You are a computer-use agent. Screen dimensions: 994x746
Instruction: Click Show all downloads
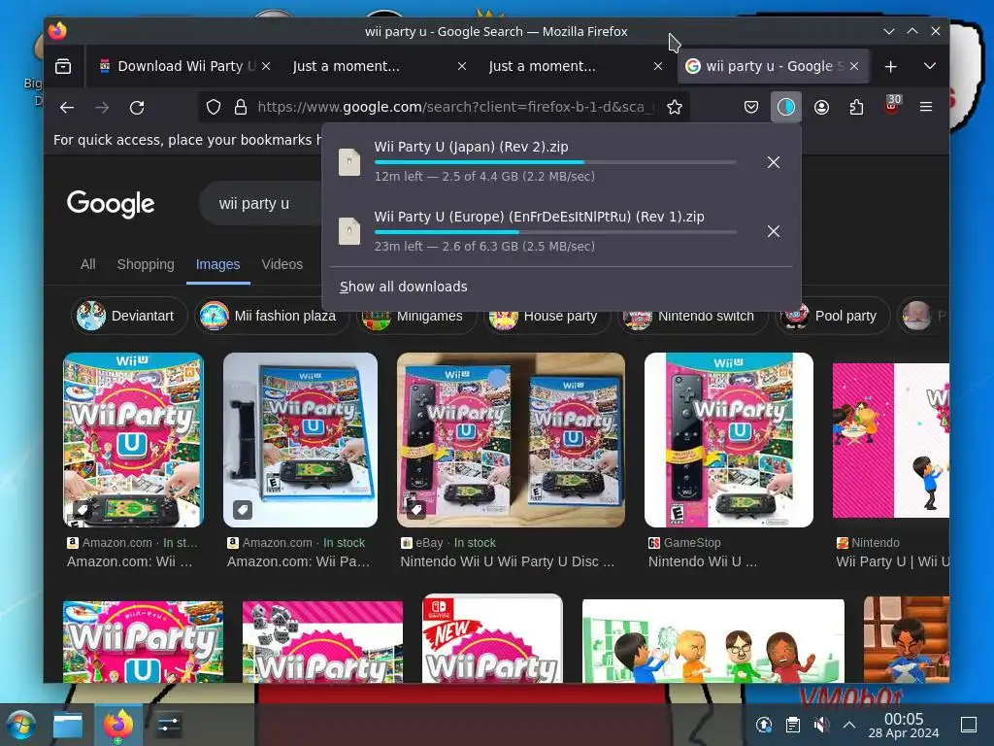(403, 287)
